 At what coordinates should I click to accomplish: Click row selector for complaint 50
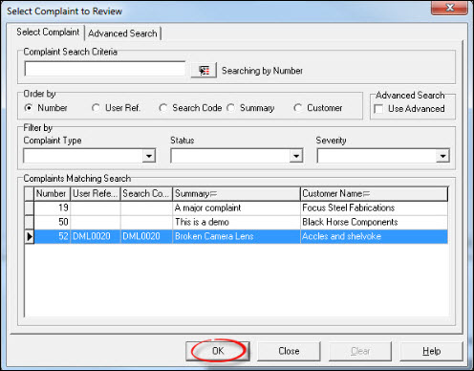(30, 222)
